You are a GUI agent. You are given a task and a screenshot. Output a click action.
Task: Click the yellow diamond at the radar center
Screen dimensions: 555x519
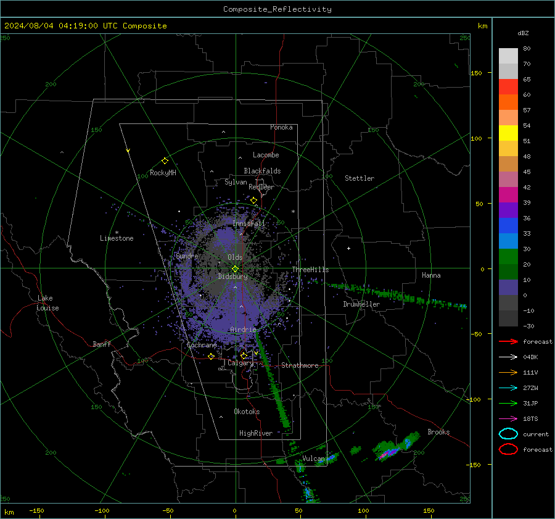coord(235,269)
